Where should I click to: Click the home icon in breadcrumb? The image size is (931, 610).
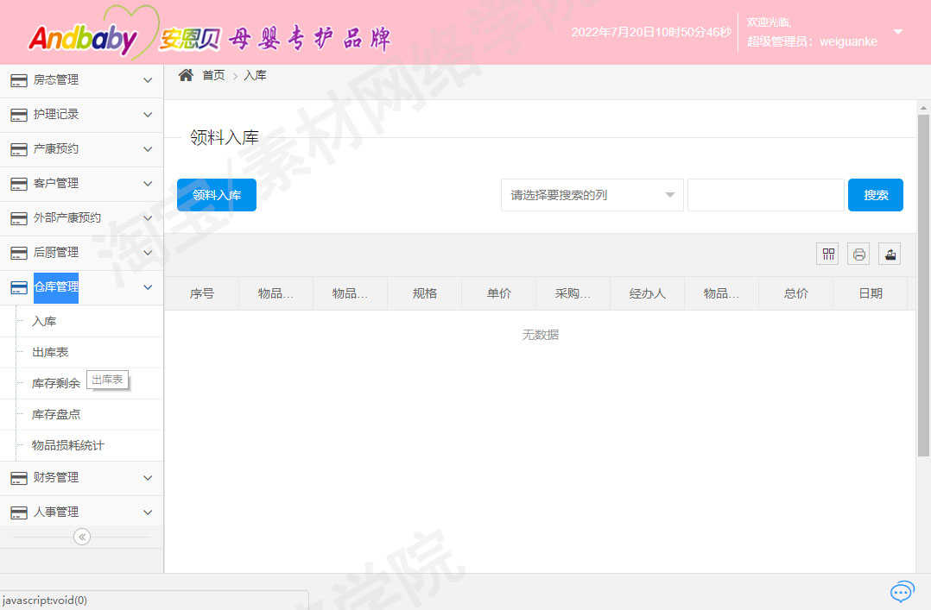tap(186, 75)
